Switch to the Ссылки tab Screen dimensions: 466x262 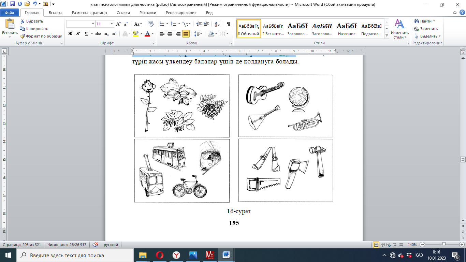click(123, 13)
